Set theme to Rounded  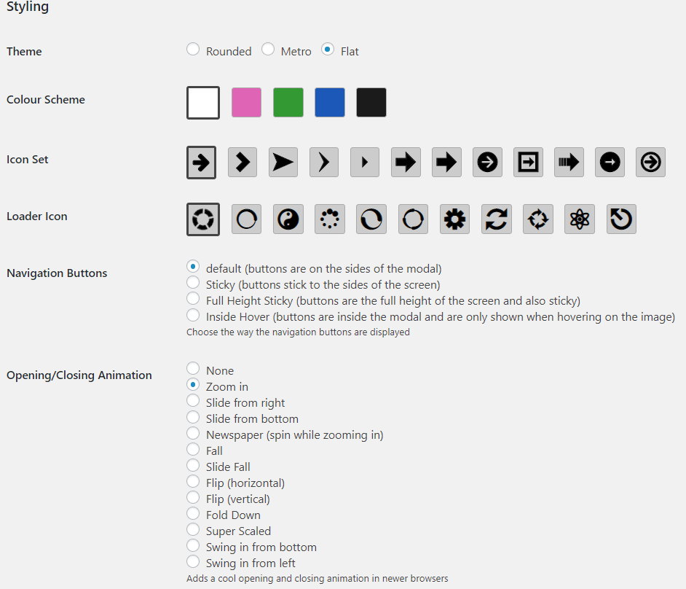[x=193, y=49]
